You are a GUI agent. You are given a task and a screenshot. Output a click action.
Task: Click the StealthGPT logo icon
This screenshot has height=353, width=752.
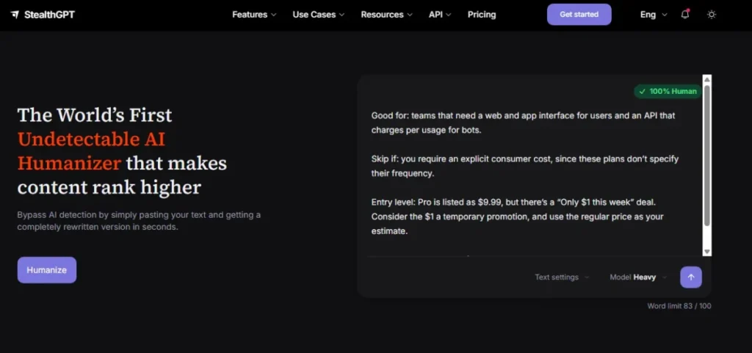click(x=15, y=15)
